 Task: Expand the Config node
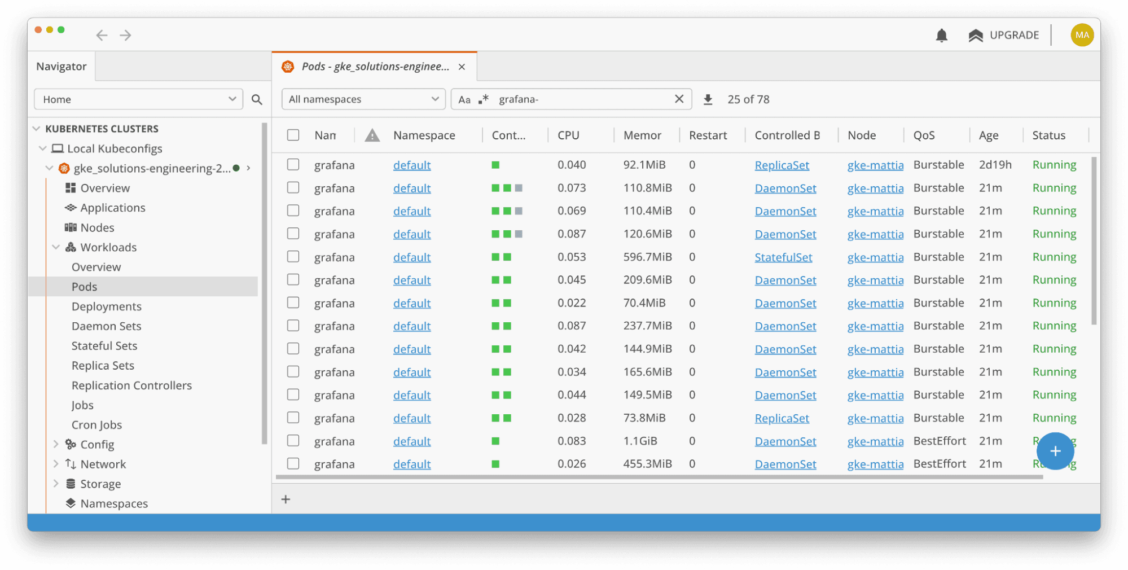click(x=56, y=445)
